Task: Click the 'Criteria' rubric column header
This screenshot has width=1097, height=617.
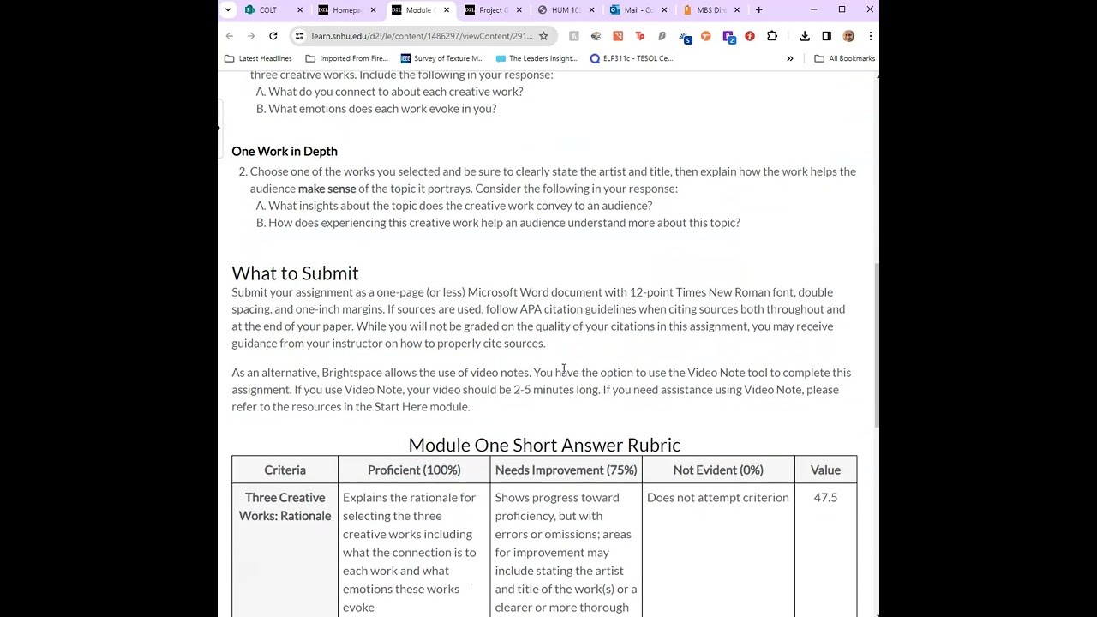Action: point(285,470)
